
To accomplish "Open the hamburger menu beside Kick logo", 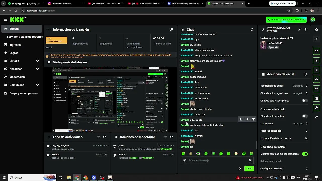I will [5, 20].
